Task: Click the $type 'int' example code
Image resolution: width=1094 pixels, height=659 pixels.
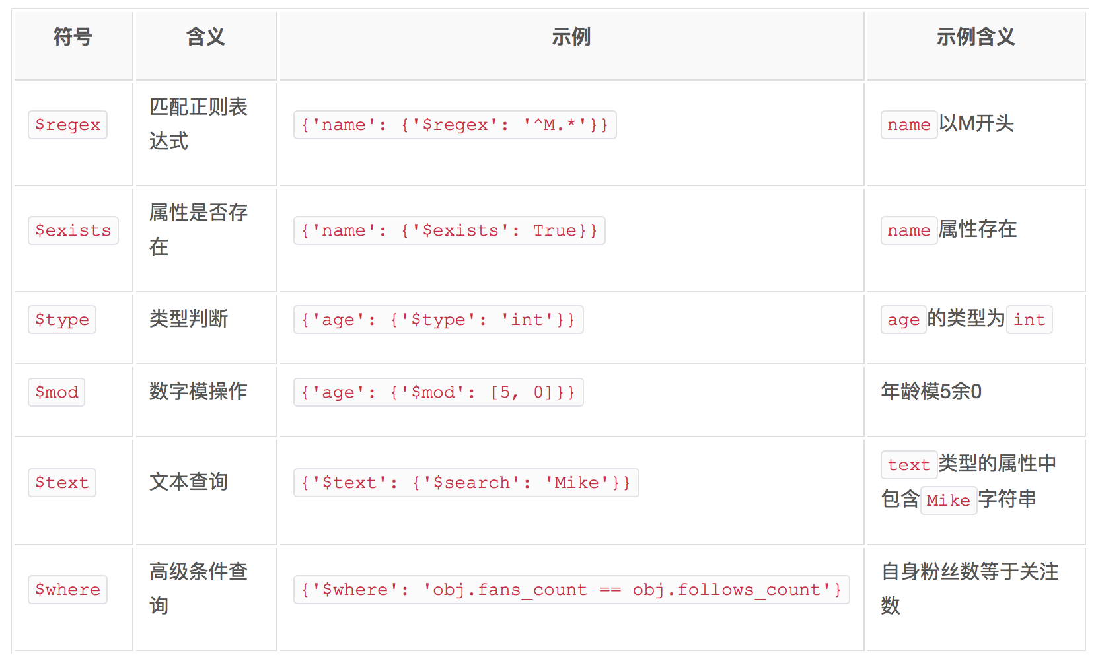Action: (438, 320)
